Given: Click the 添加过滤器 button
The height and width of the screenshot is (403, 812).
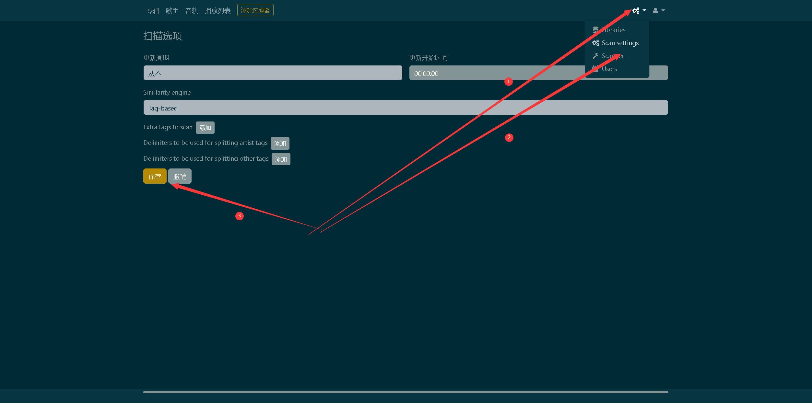Looking at the screenshot, I should click(255, 10).
